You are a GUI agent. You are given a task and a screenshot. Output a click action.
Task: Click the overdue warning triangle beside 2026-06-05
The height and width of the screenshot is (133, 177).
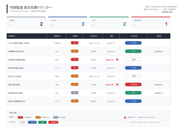click(x=117, y=84)
